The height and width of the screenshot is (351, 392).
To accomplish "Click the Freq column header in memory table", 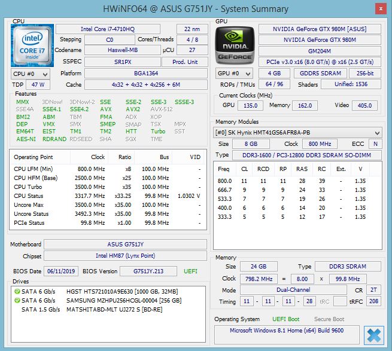I will point(225,169).
